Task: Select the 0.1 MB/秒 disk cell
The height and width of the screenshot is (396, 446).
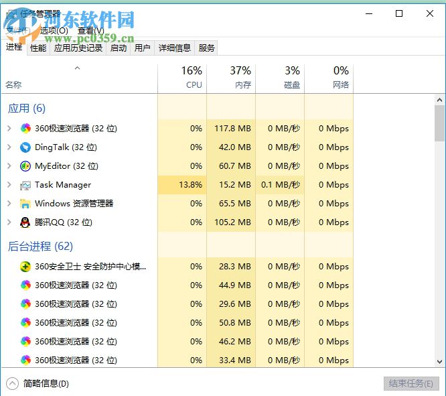Action: click(280, 185)
